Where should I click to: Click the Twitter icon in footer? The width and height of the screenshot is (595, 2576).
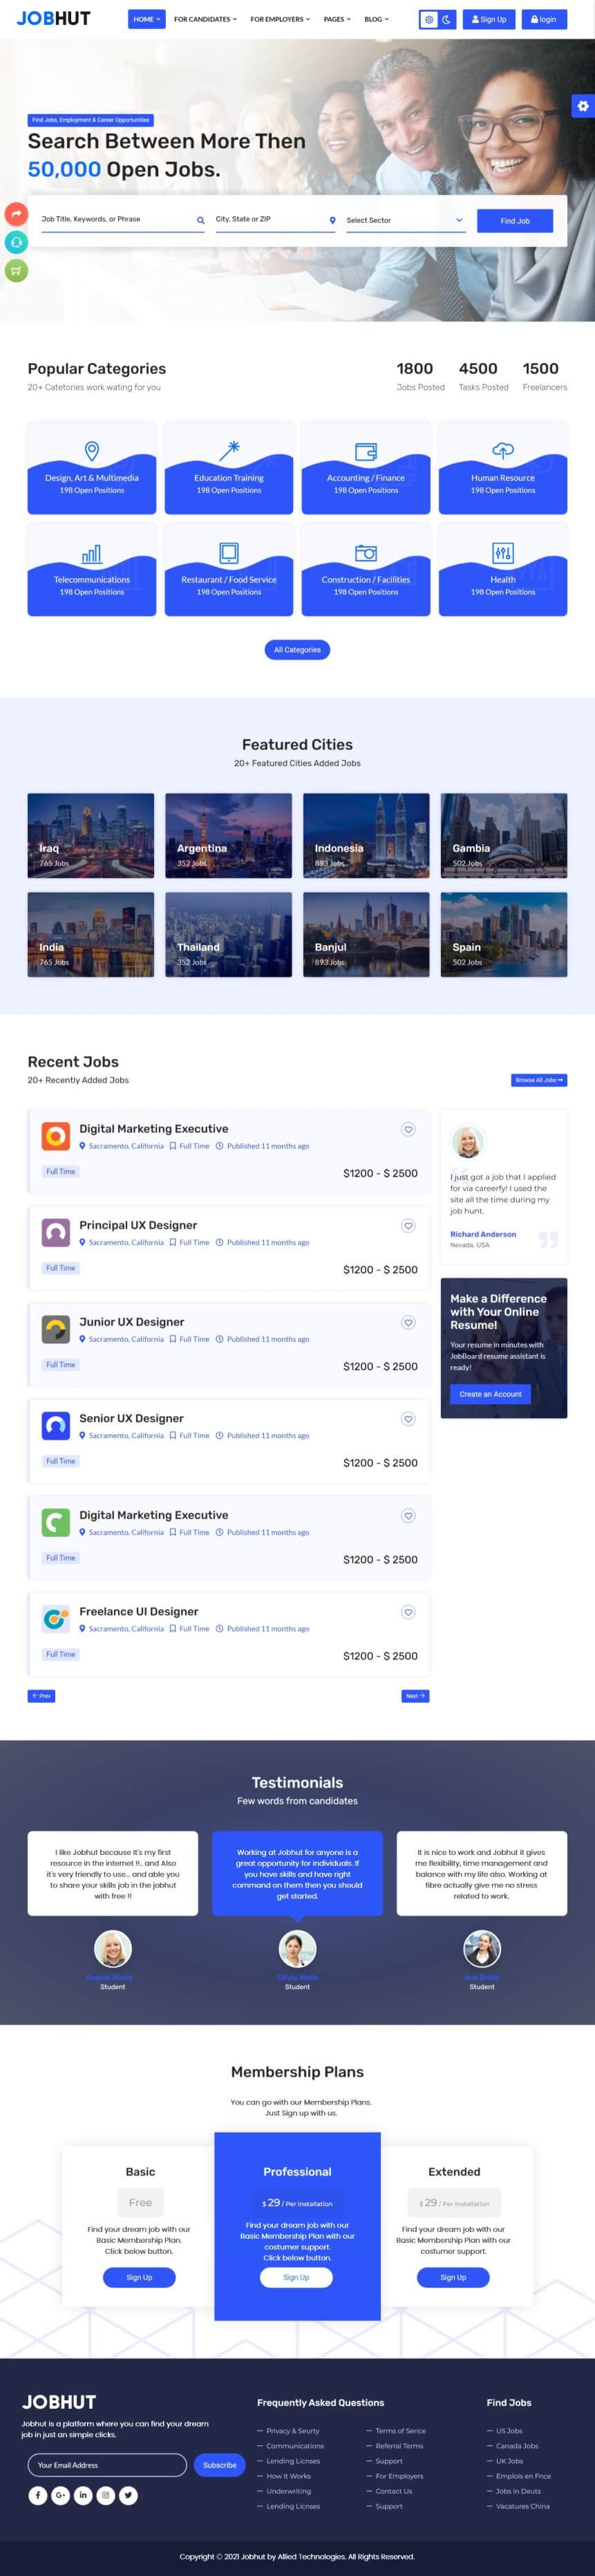click(x=128, y=2495)
